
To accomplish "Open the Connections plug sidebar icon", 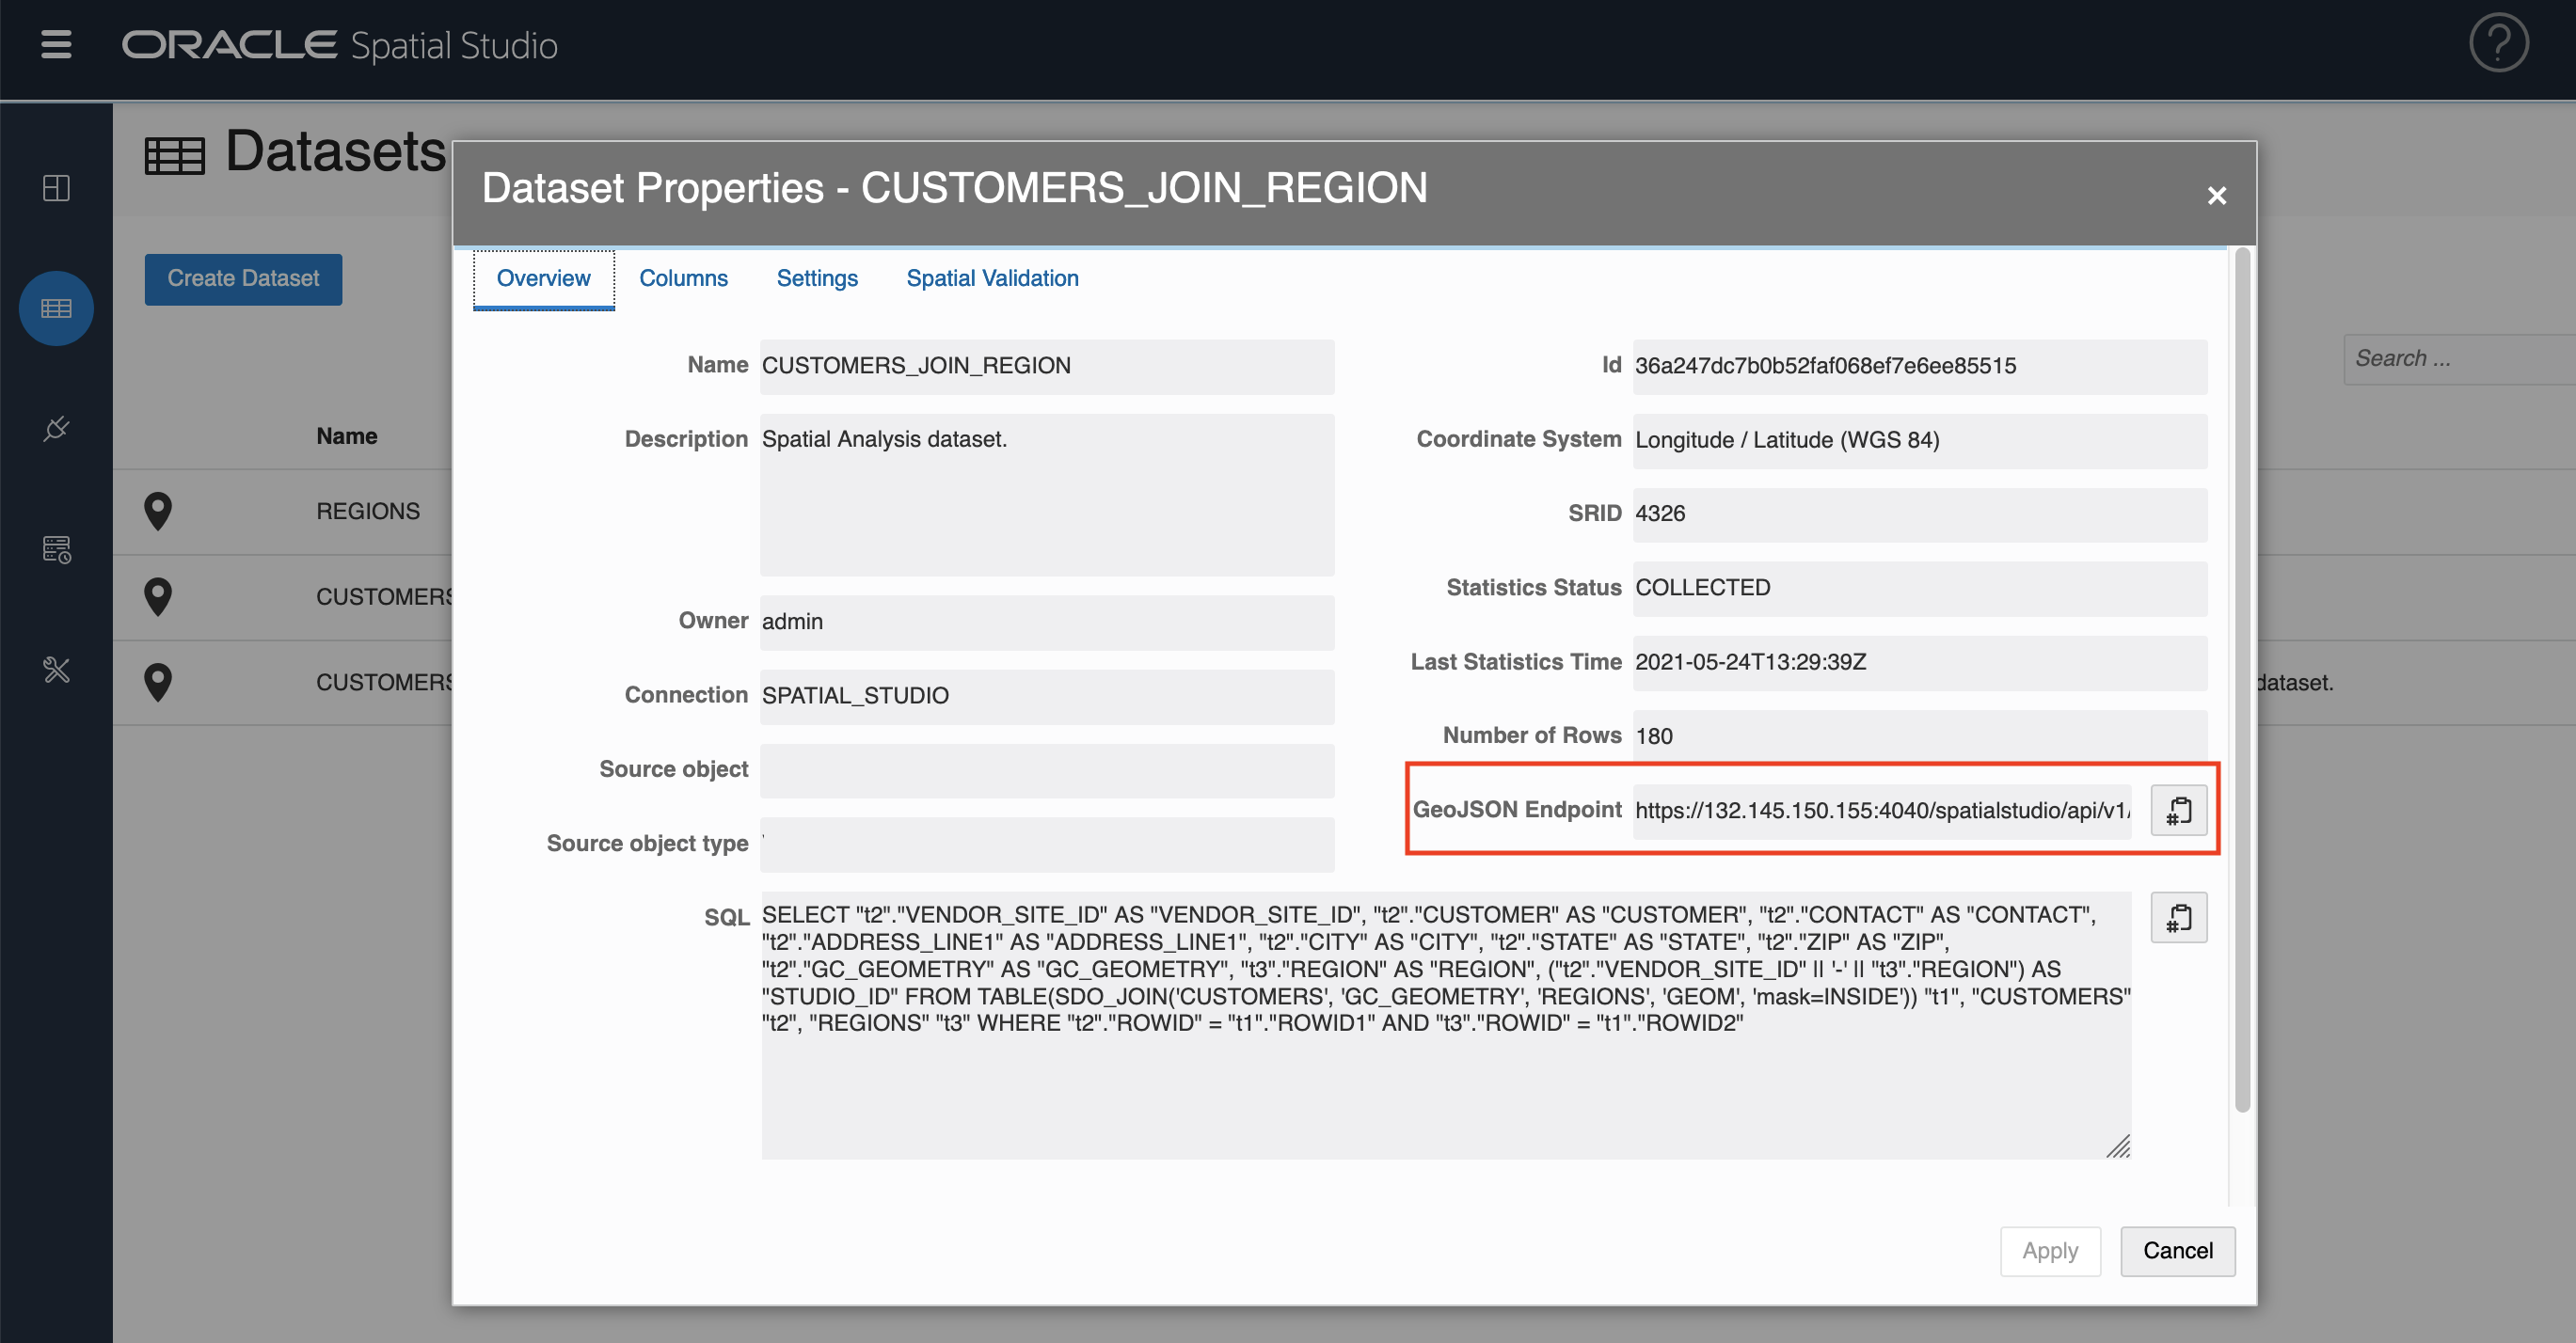I will [x=56, y=429].
